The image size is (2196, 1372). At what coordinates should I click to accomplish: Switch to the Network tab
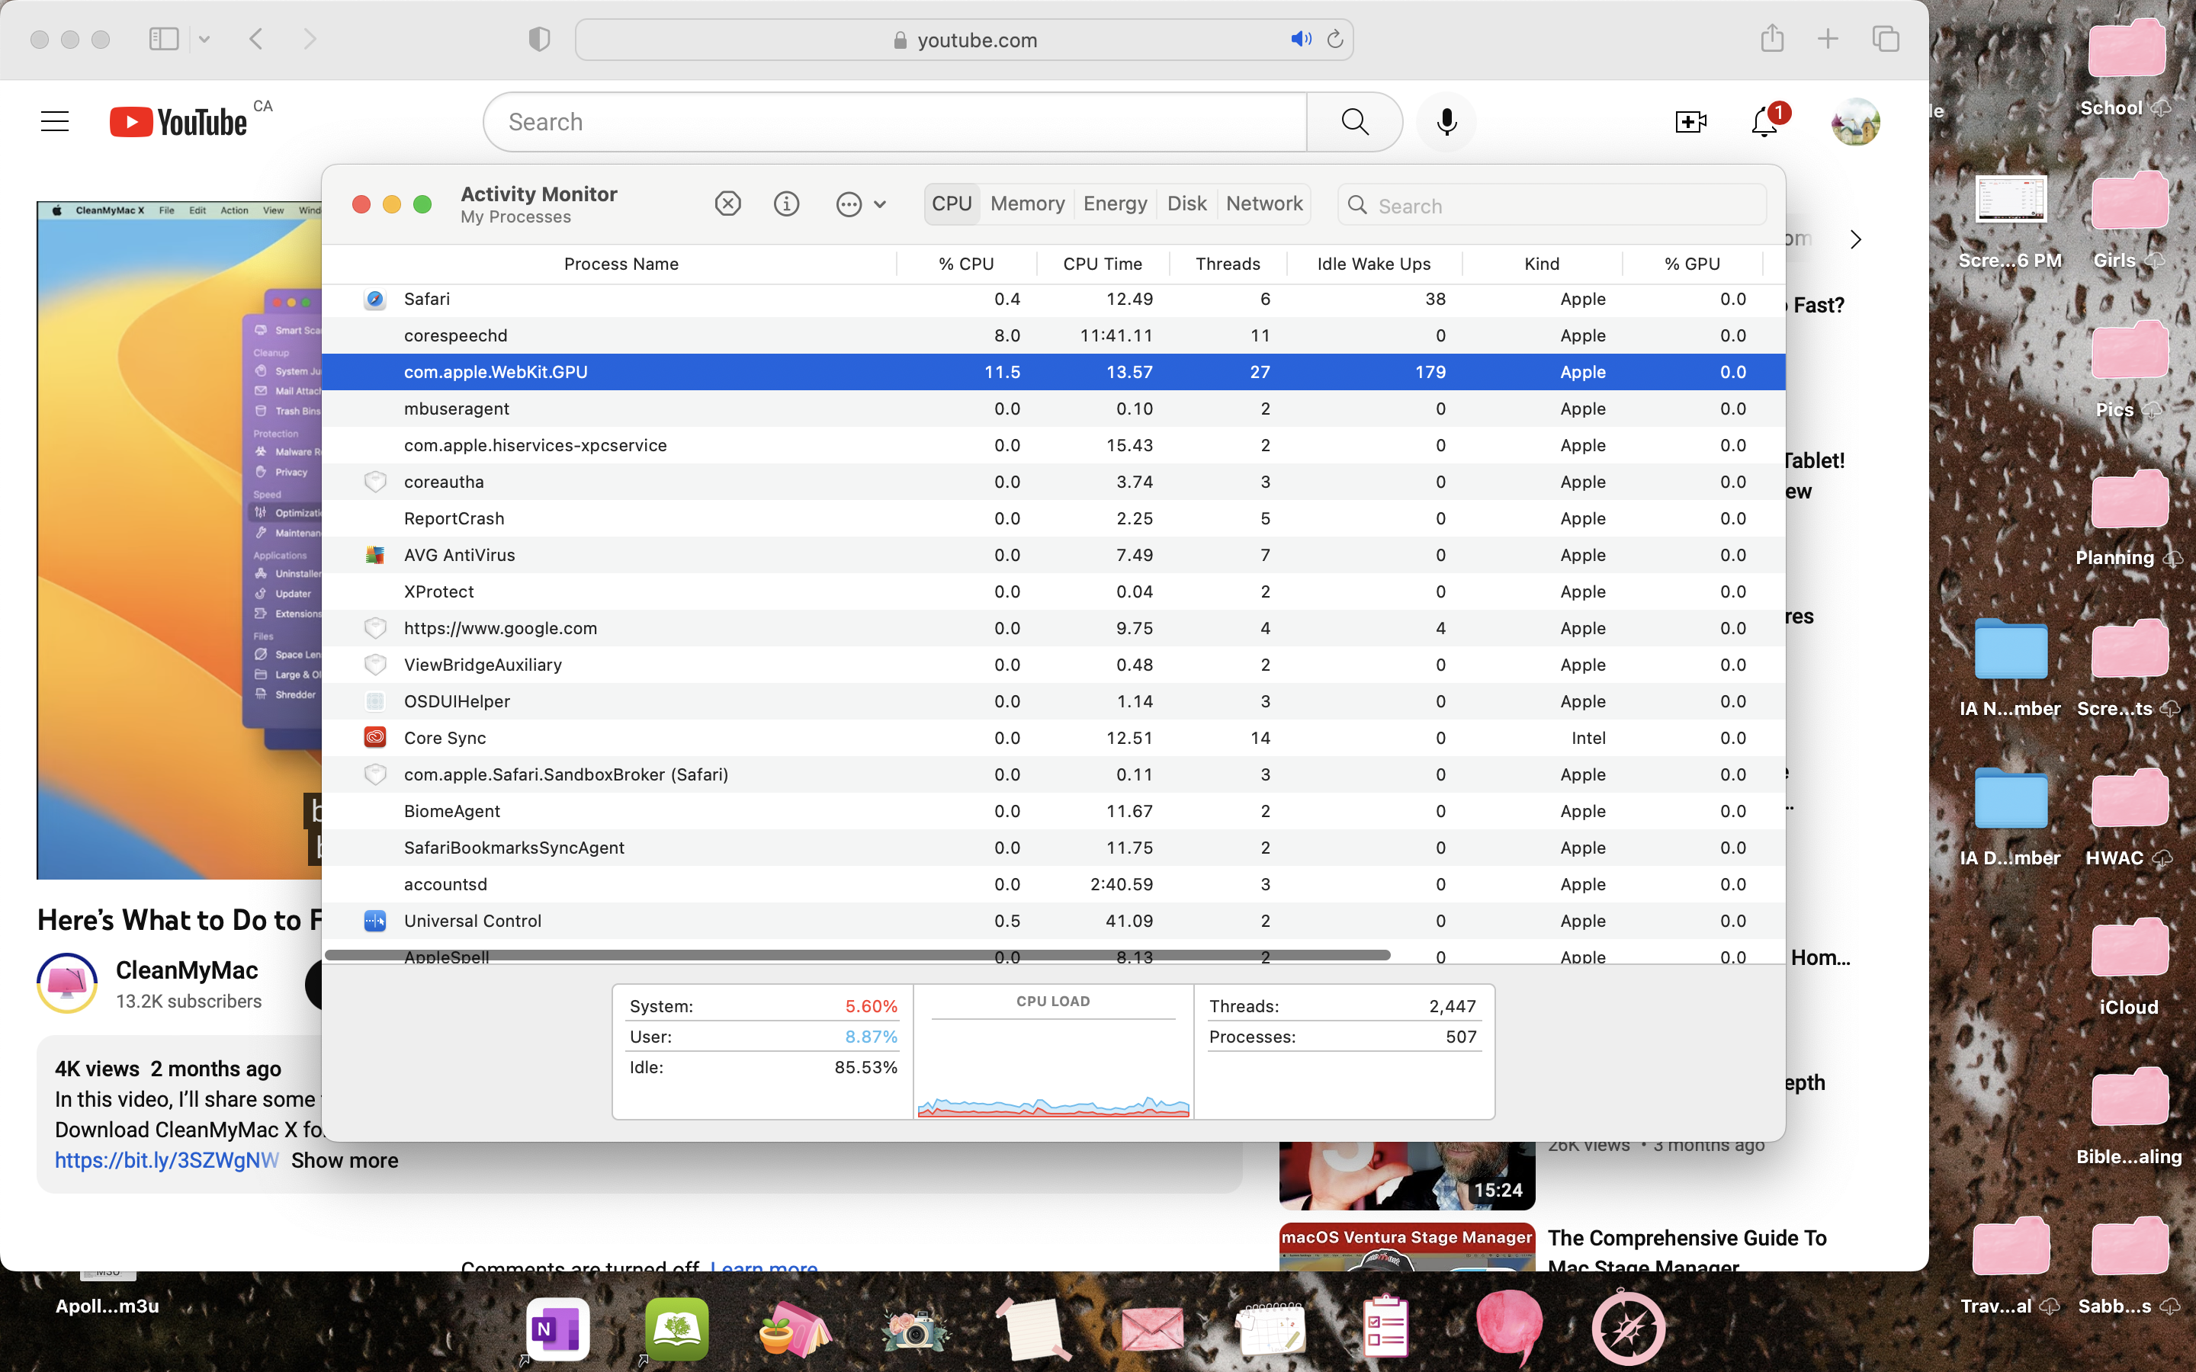point(1263,204)
